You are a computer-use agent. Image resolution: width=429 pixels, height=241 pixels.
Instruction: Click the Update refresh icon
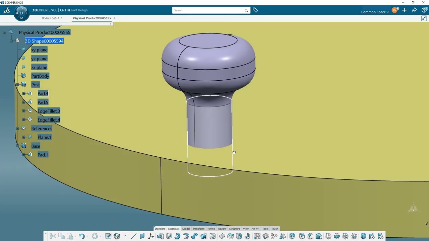click(95, 236)
